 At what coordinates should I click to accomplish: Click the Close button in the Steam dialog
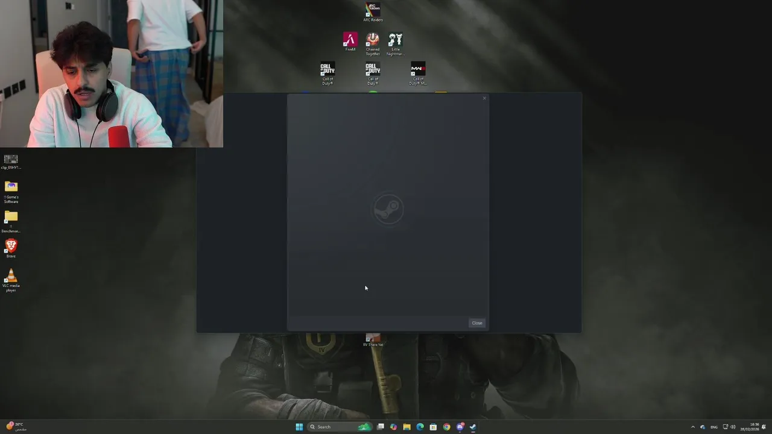tap(476, 323)
